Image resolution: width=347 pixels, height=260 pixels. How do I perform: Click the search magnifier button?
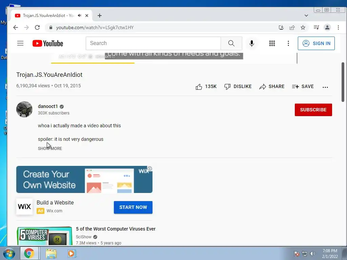(231, 43)
